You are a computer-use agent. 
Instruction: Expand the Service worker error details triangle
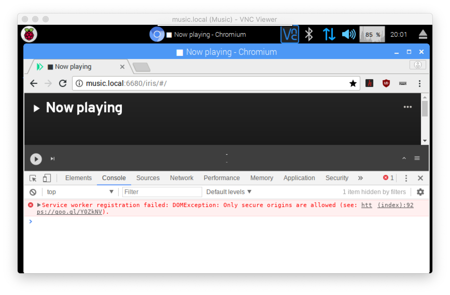38,205
